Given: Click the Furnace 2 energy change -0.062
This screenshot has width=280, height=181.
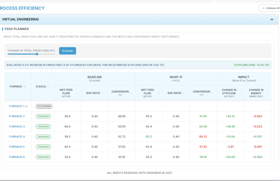Looking at the screenshot, I should point(257,116).
